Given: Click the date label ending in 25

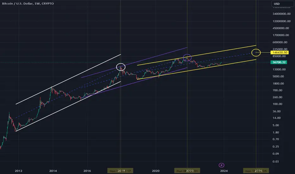Looking at the screenshot, I should [256, 171].
